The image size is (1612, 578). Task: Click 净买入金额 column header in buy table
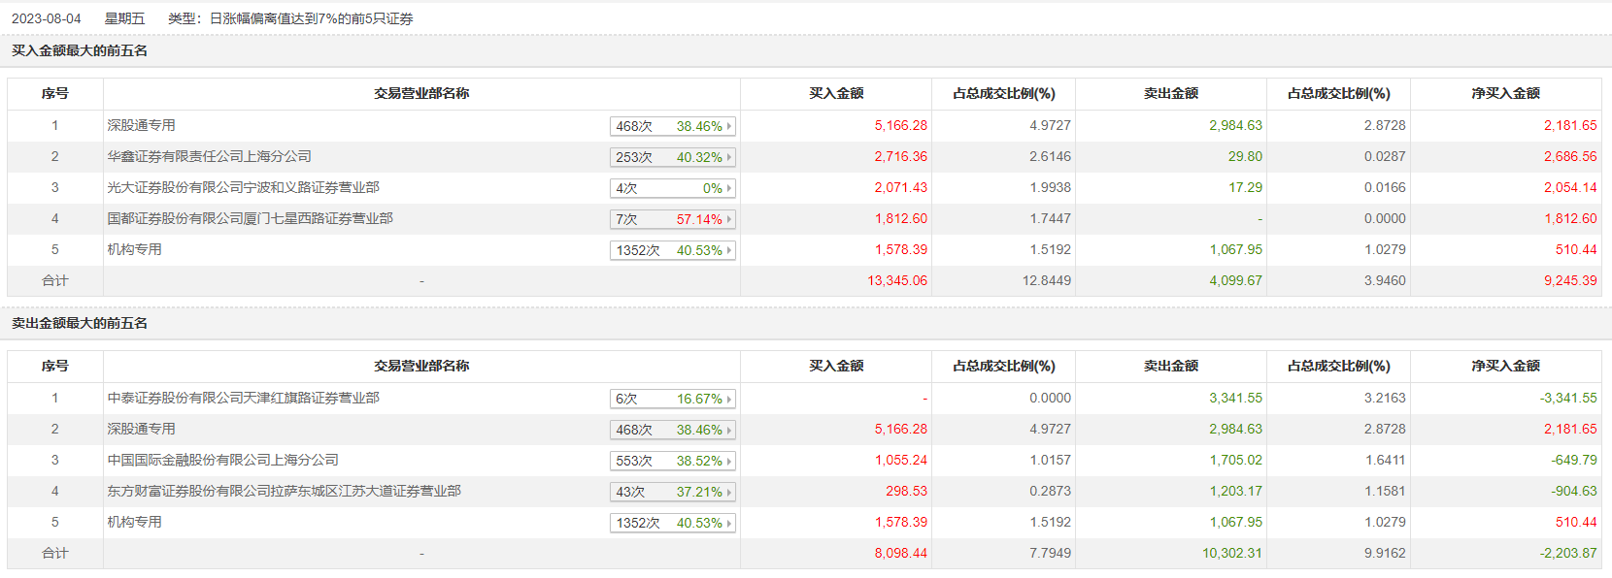click(1505, 93)
